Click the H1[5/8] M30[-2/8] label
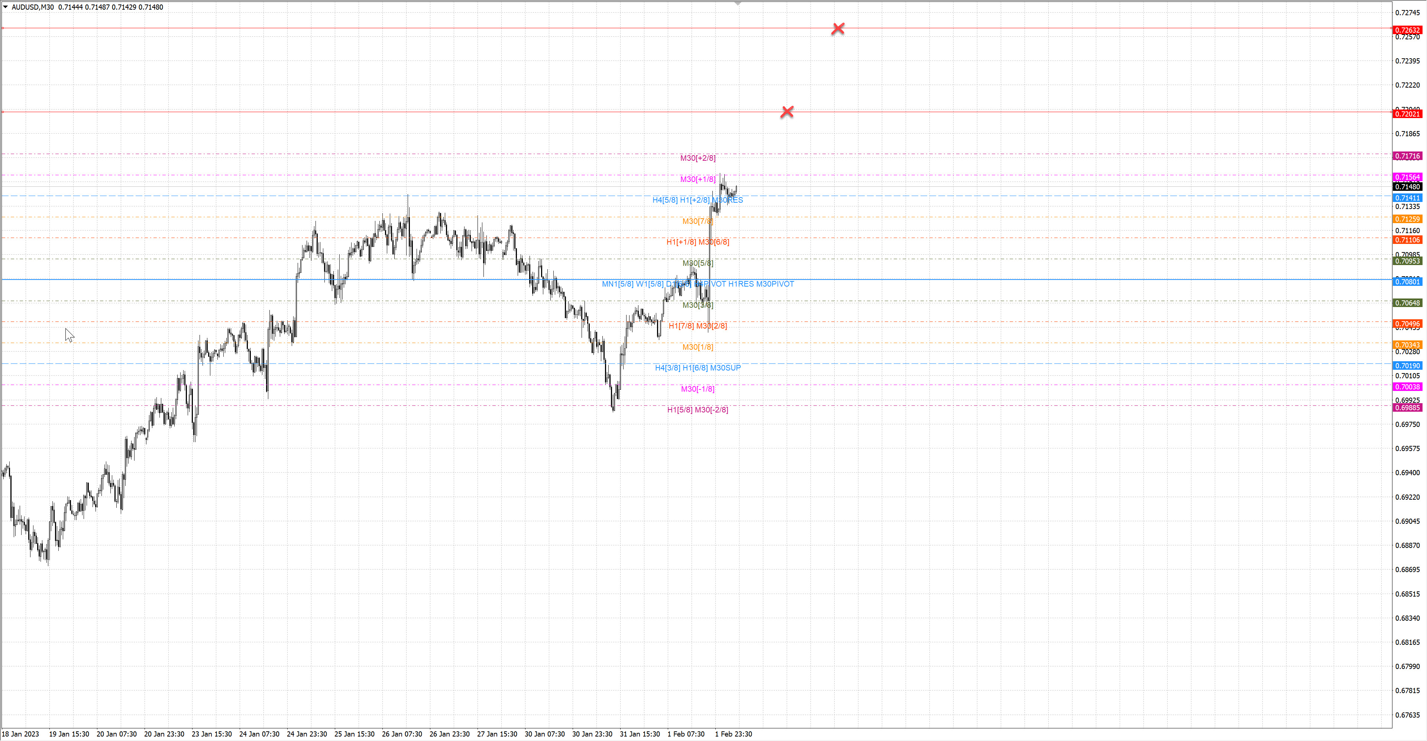This screenshot has height=741, width=1427. pos(698,410)
